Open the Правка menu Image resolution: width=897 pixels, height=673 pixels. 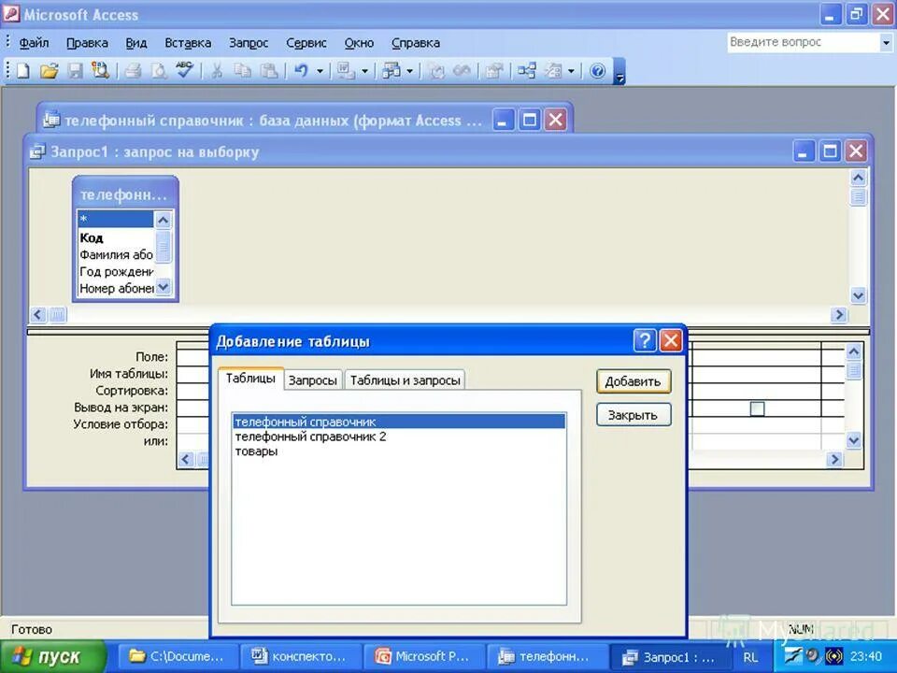(x=87, y=43)
